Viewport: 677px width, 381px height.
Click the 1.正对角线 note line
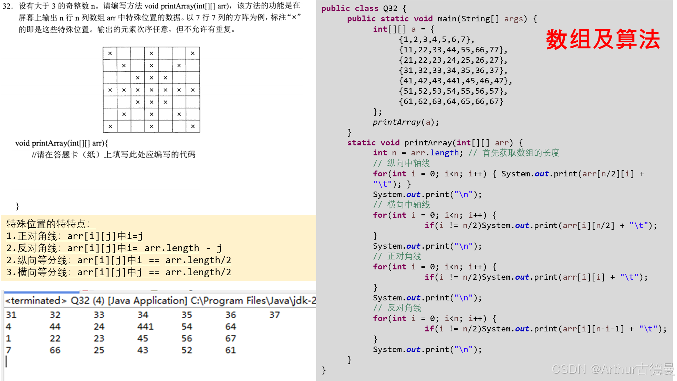tap(74, 236)
